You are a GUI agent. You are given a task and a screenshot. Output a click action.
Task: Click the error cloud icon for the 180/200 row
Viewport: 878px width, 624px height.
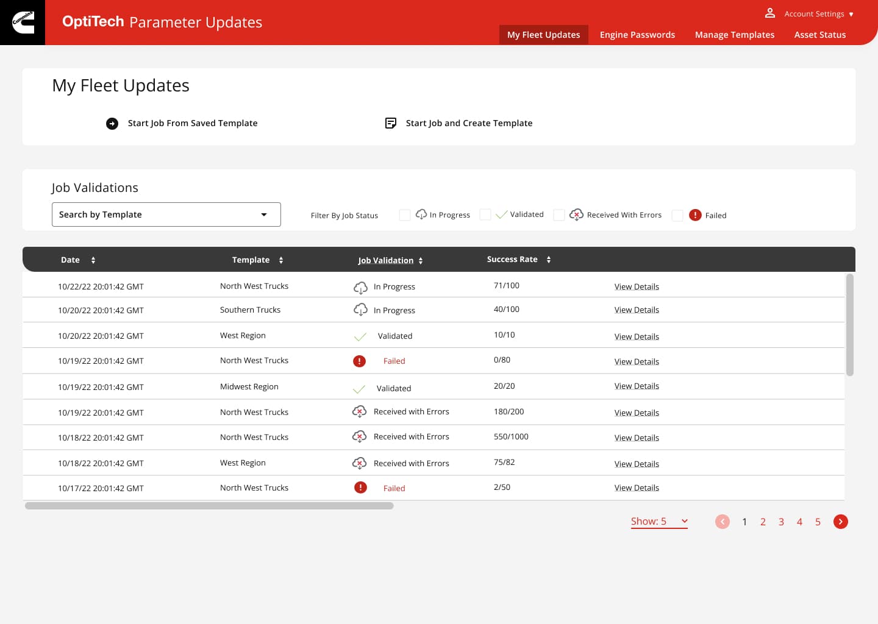(359, 412)
